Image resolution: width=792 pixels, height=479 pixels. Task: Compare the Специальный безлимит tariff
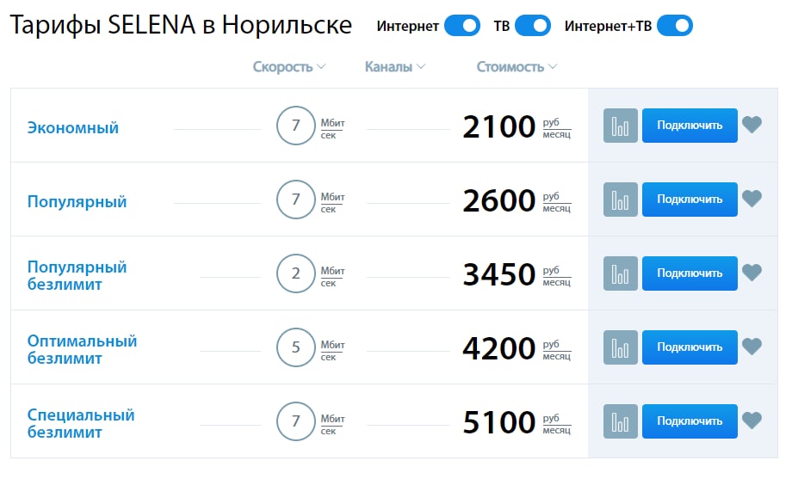(x=621, y=421)
